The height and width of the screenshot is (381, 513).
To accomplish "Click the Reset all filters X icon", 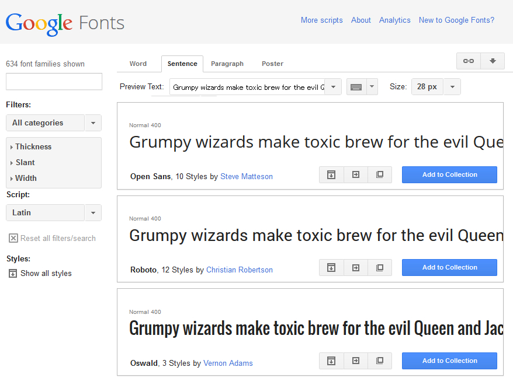I will [13, 238].
